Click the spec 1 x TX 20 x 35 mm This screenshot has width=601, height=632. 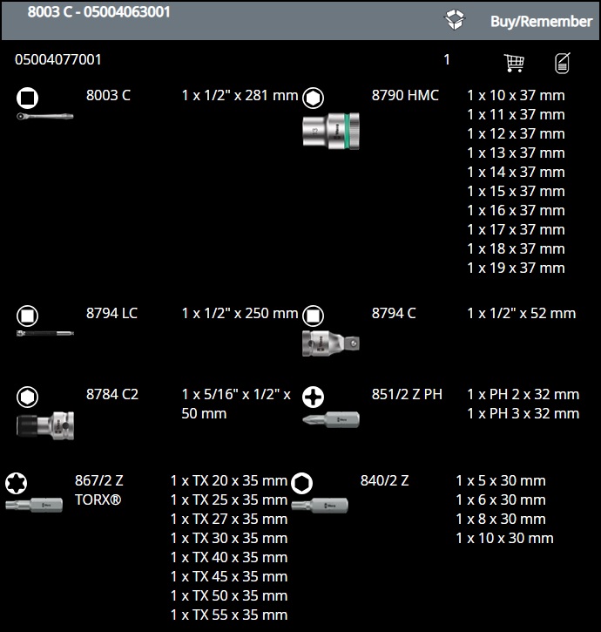point(229,481)
